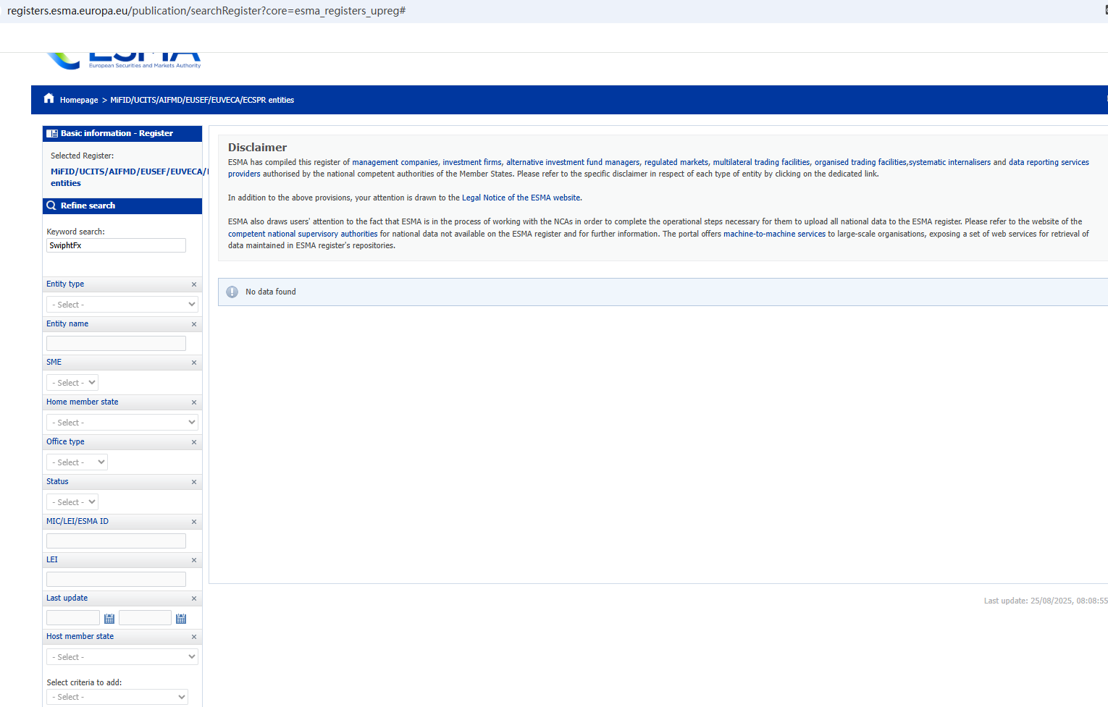Remove the SME filter criterion
This screenshot has height=707, width=1108.
194,363
